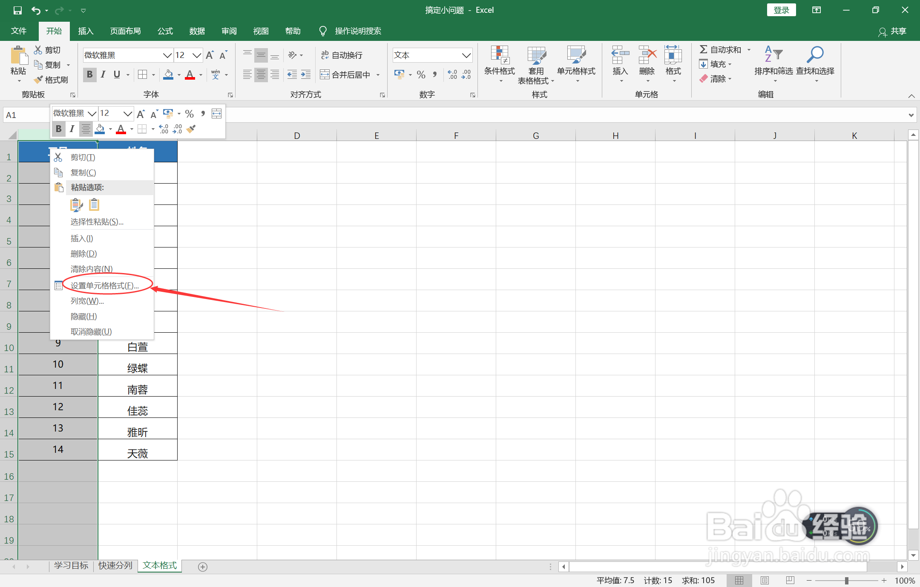Open the AutoSum dropdown arrow
This screenshot has height=587, width=920.
(749, 50)
